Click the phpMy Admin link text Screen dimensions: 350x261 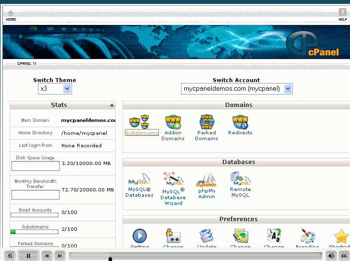coord(206,194)
